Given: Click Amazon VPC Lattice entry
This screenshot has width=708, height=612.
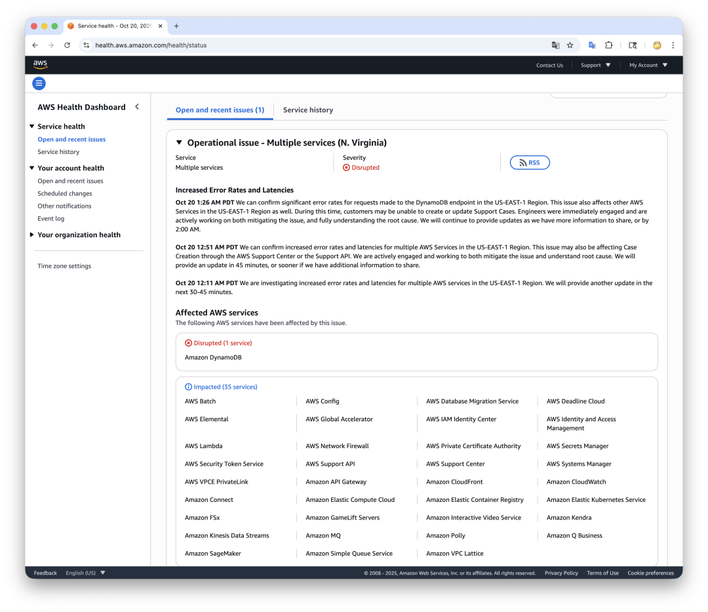Looking at the screenshot, I should point(455,553).
